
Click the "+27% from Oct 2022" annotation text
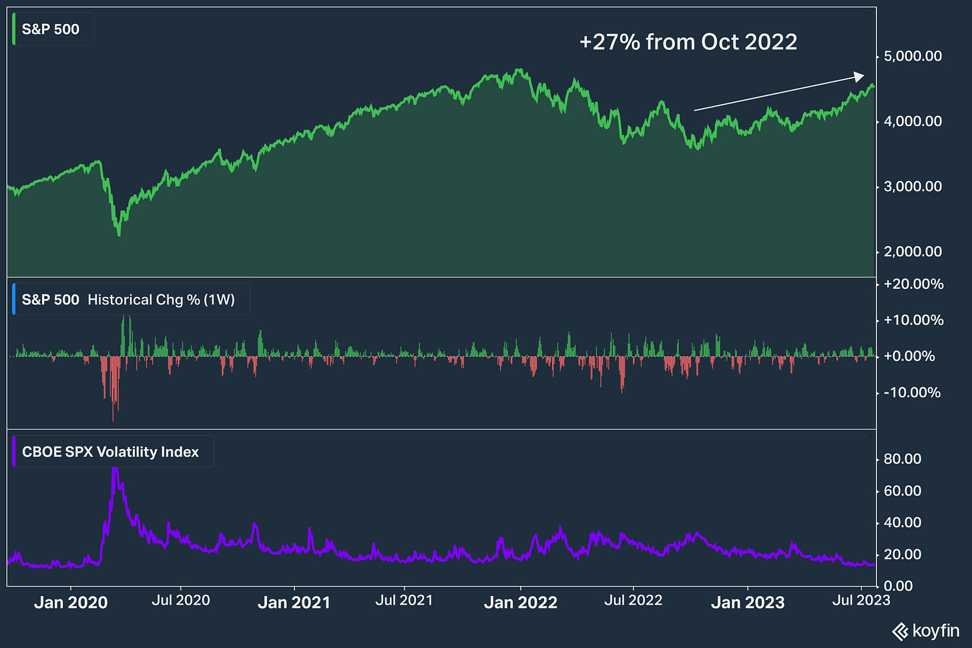coord(688,42)
